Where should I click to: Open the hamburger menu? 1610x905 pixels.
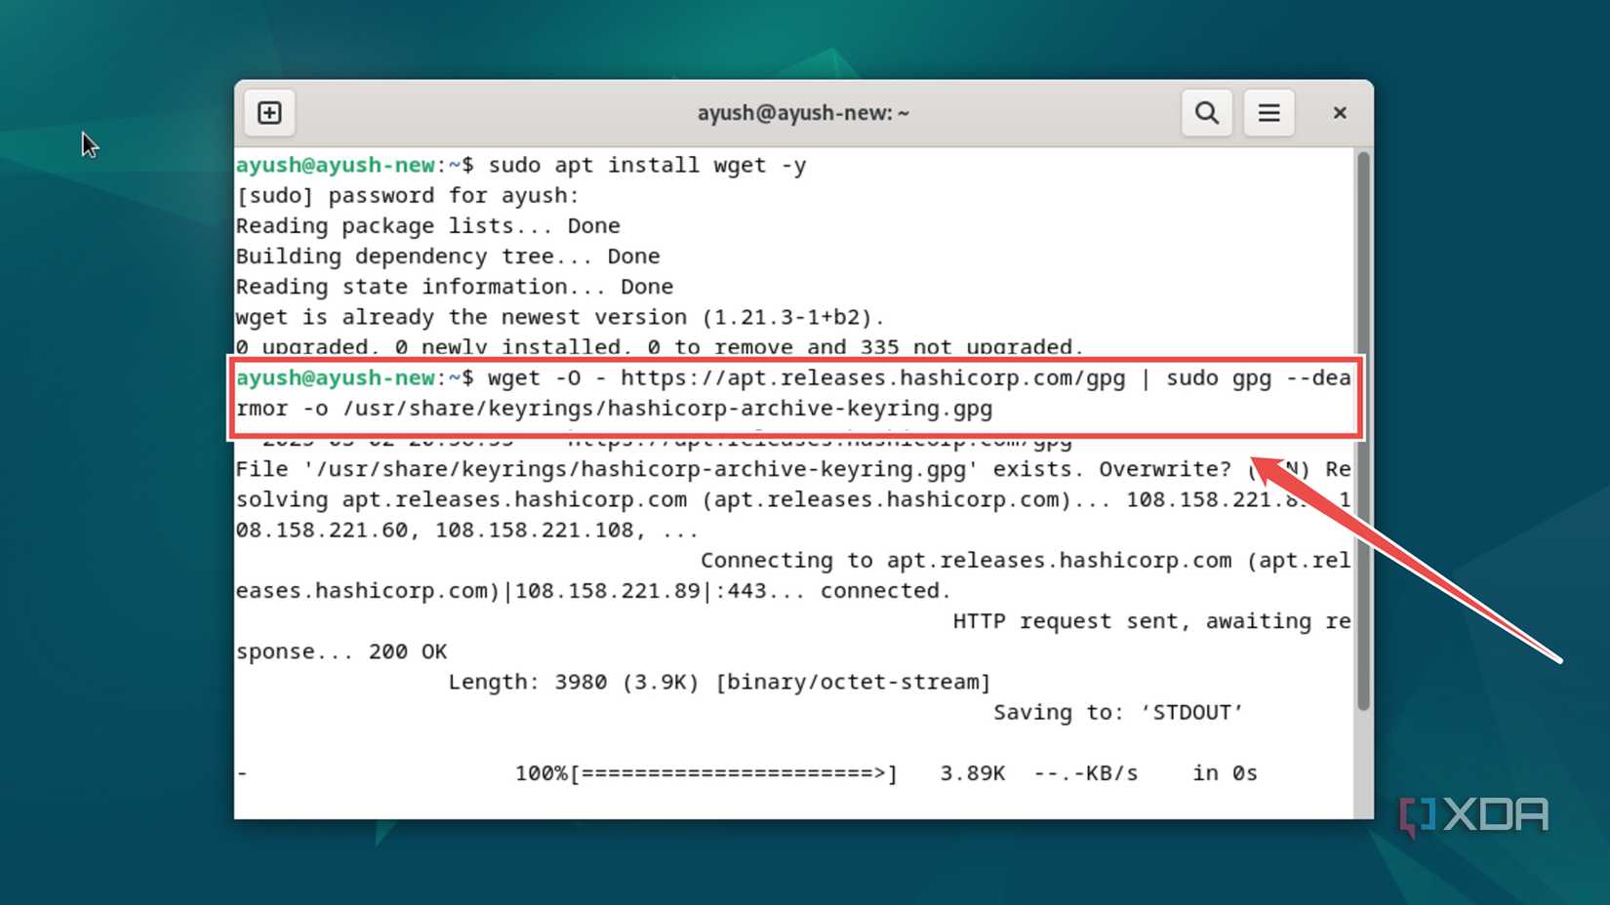1268,113
